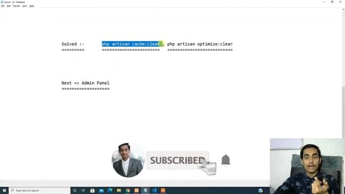Click text 'php artisan optimize:clear'
The height and width of the screenshot is (194, 345).
(x=200, y=44)
